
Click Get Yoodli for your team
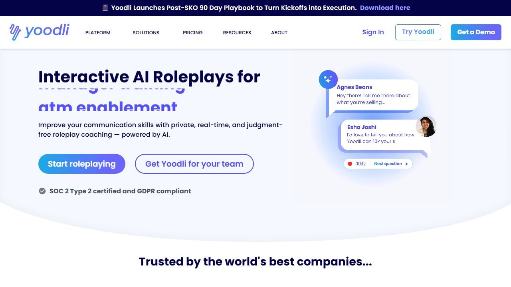click(x=194, y=164)
